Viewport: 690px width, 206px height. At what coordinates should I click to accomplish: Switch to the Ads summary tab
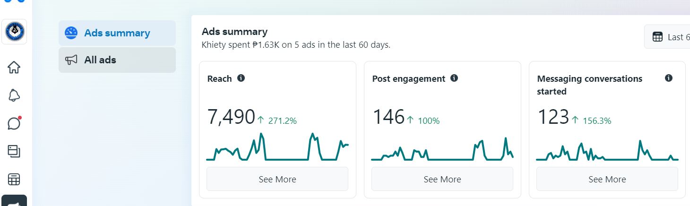click(x=117, y=33)
